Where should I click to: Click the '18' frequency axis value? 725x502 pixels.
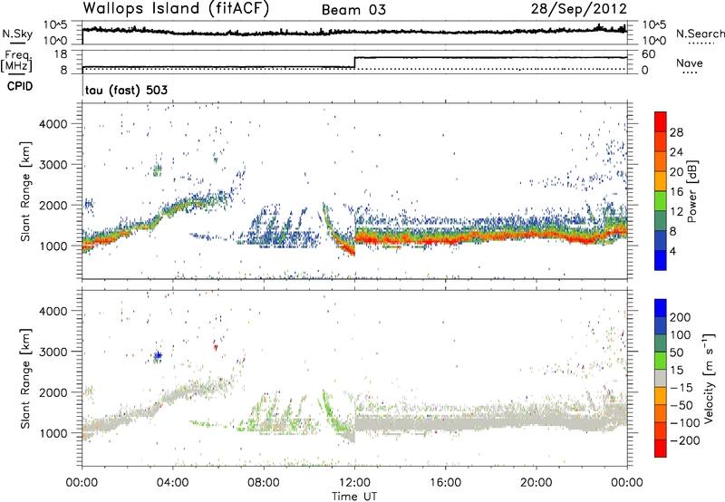click(60, 54)
